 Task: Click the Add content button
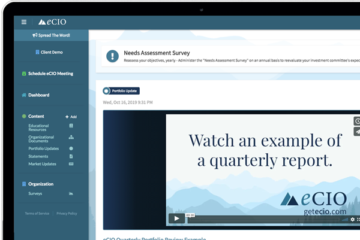tap(71, 117)
